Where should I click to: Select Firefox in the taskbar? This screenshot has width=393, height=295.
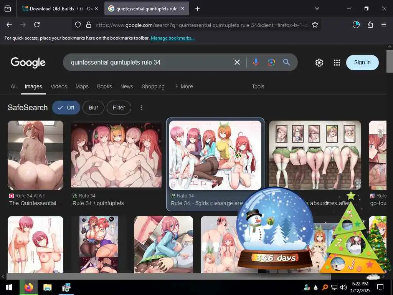pos(29,287)
